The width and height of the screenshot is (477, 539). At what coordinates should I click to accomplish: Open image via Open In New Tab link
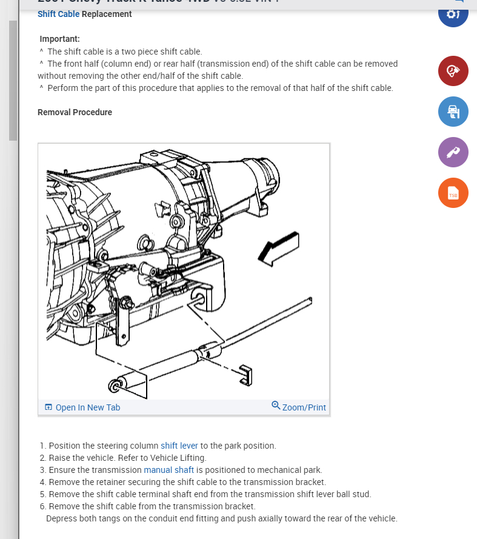[88, 407]
